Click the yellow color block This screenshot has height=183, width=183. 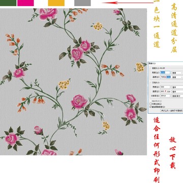[x=56, y=3]
